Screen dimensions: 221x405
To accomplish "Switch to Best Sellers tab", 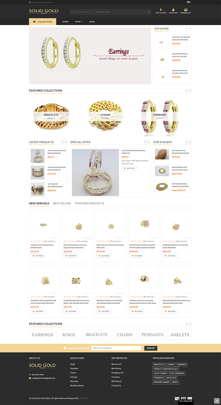I will (62, 203).
